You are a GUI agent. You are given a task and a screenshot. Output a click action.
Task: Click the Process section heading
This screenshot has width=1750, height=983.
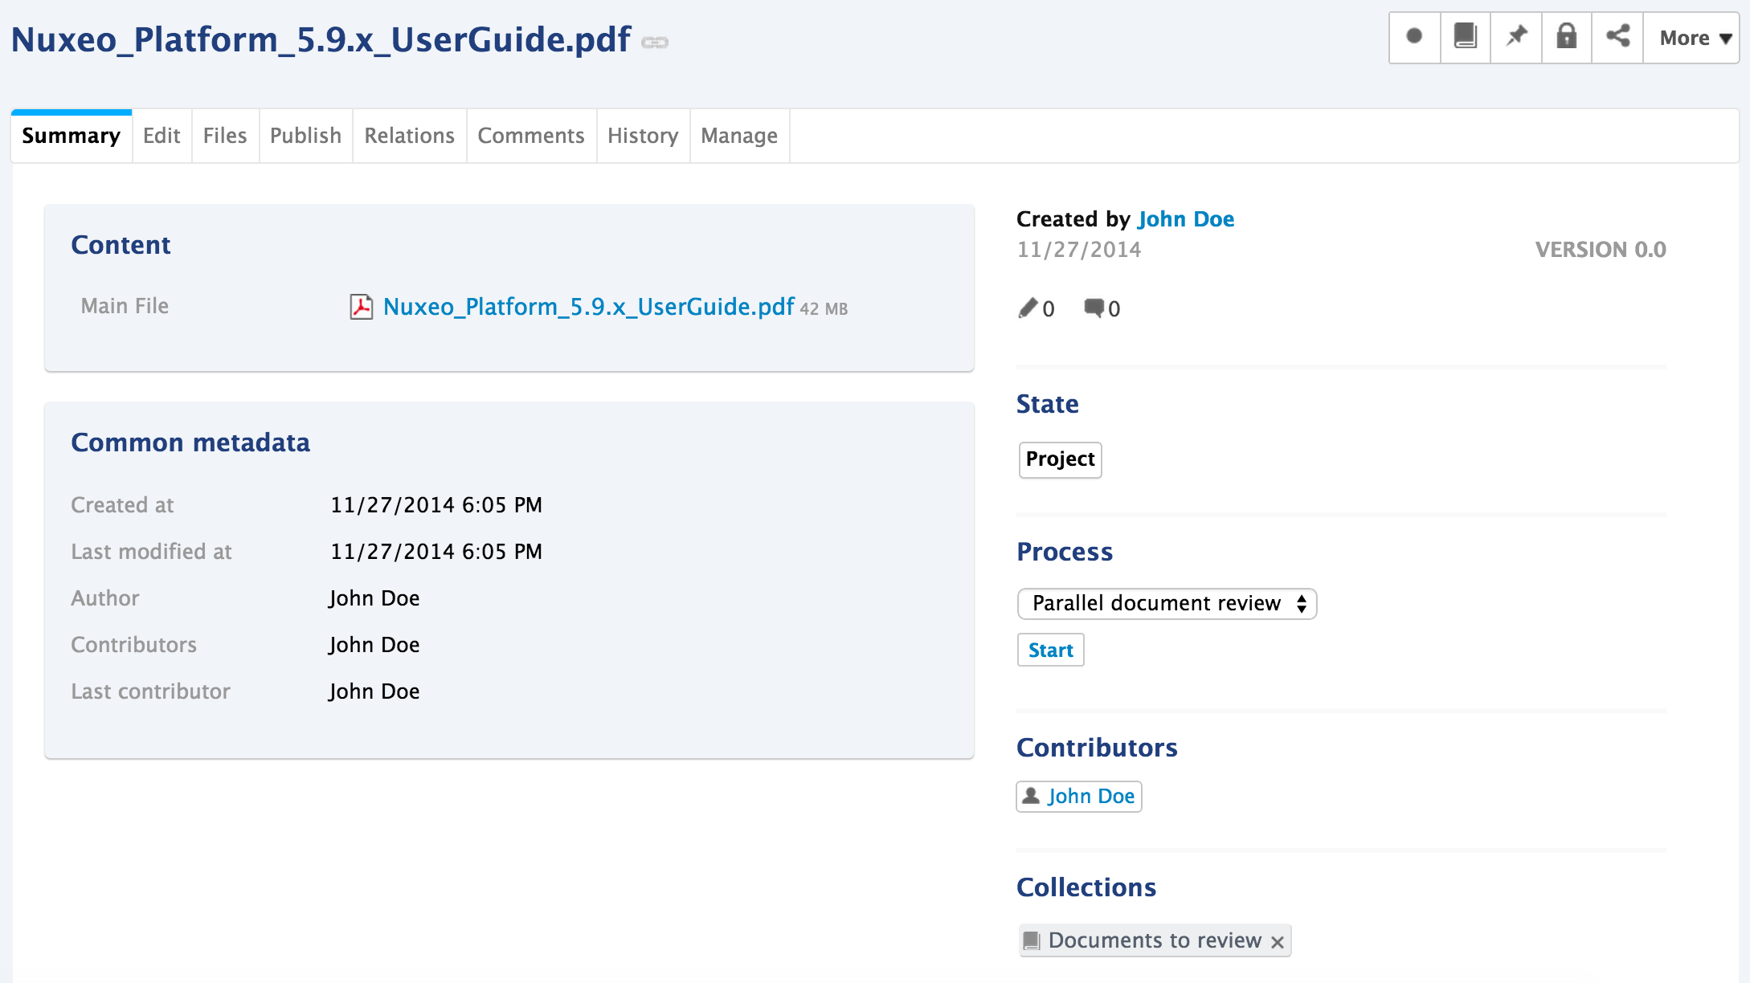[x=1065, y=552]
